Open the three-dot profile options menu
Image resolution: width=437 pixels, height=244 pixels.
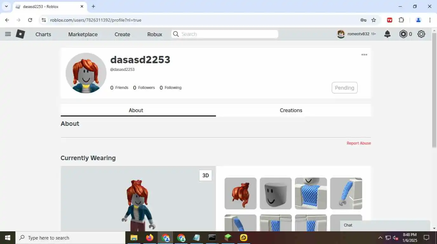(x=364, y=55)
